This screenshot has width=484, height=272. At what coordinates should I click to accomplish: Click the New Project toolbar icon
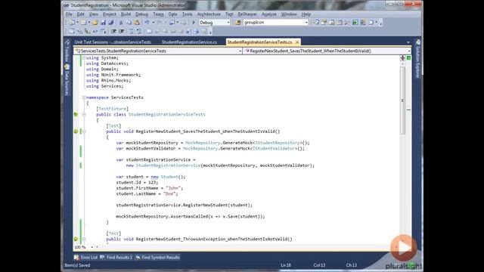click(72, 23)
